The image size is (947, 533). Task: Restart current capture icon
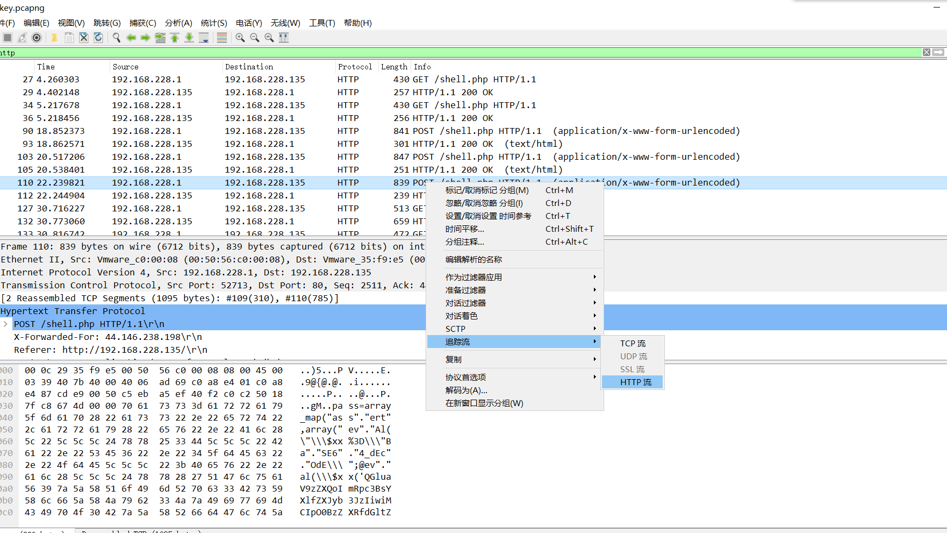pyautogui.click(x=22, y=38)
